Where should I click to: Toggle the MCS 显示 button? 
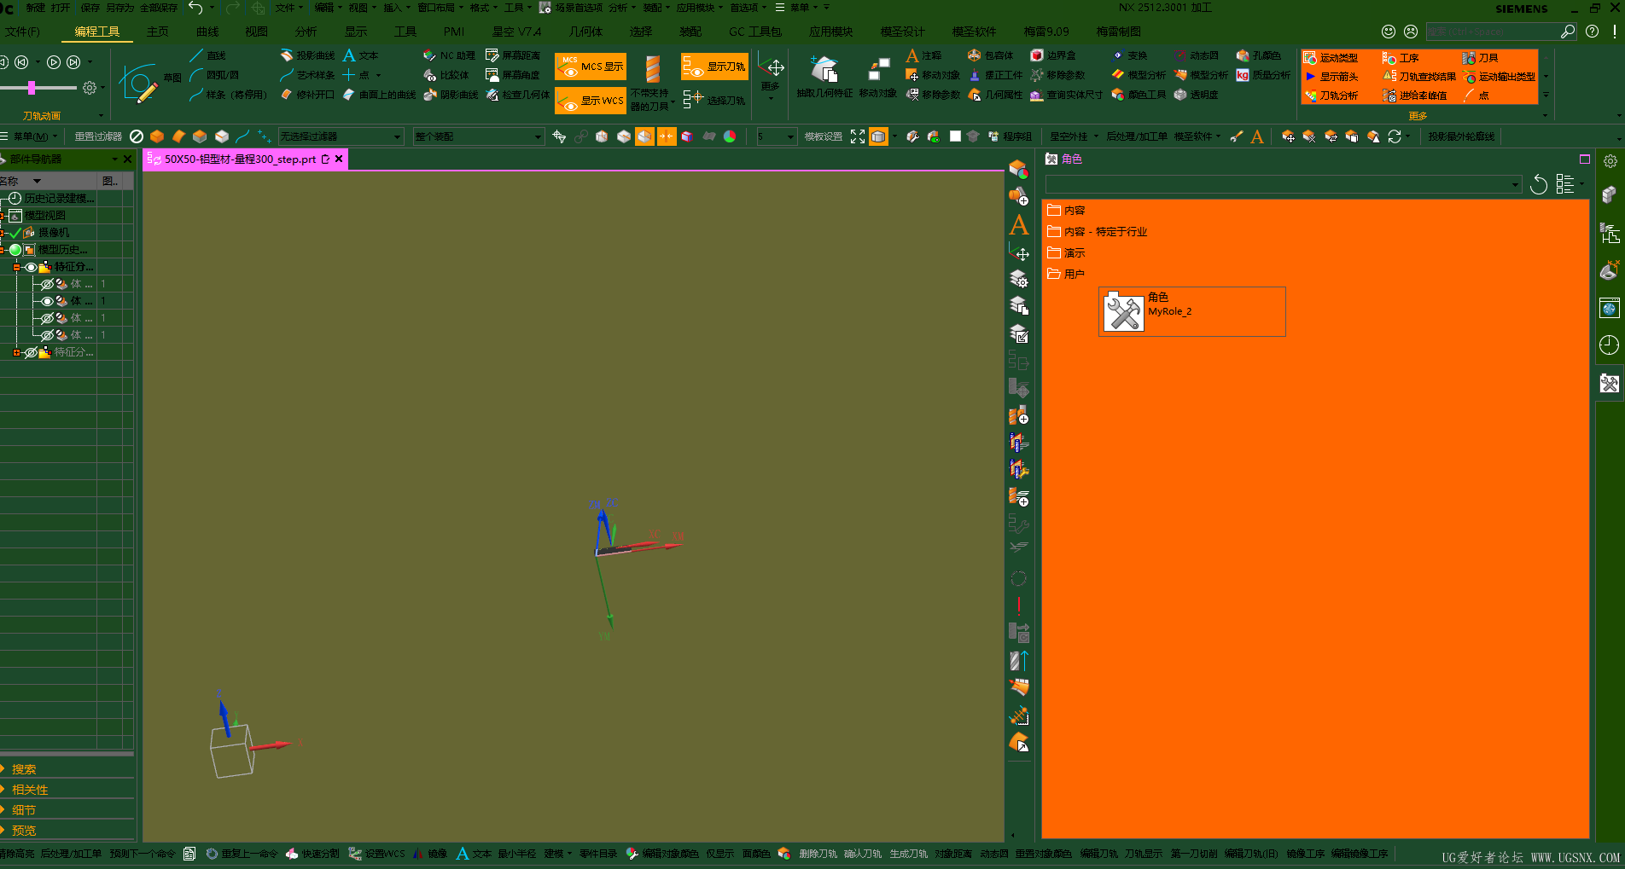(x=591, y=67)
